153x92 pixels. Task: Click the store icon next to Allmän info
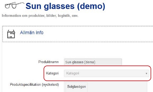[11, 34]
